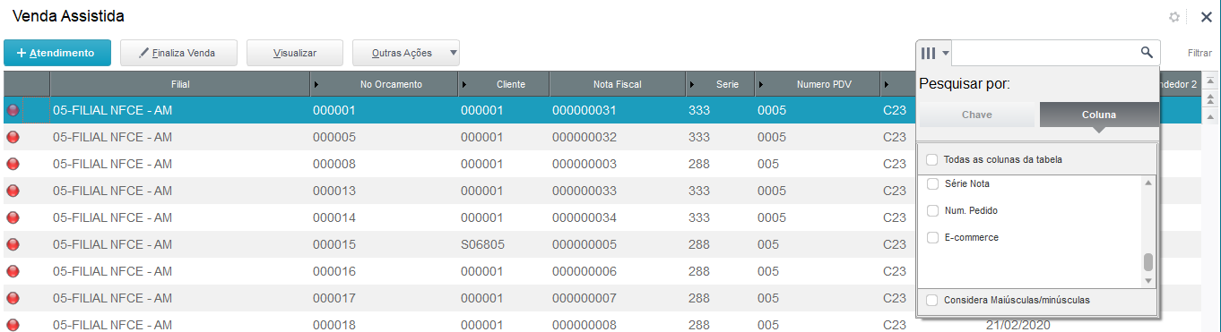This screenshot has height=332, width=1221.
Task: Enable Considera Maiúsculas/minúsculas checkbox
Action: pyautogui.click(x=932, y=301)
